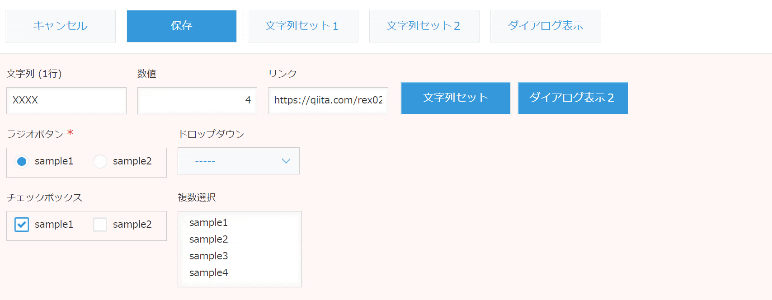Focus the 数値 field showing 4
The image size is (772, 300).
click(197, 100)
